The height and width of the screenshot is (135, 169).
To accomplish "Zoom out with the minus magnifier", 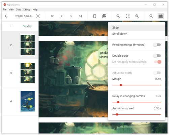I will [118, 16].
